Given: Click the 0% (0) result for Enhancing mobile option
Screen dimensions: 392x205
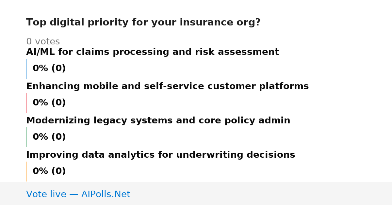Looking at the screenshot, I should [49, 103].
